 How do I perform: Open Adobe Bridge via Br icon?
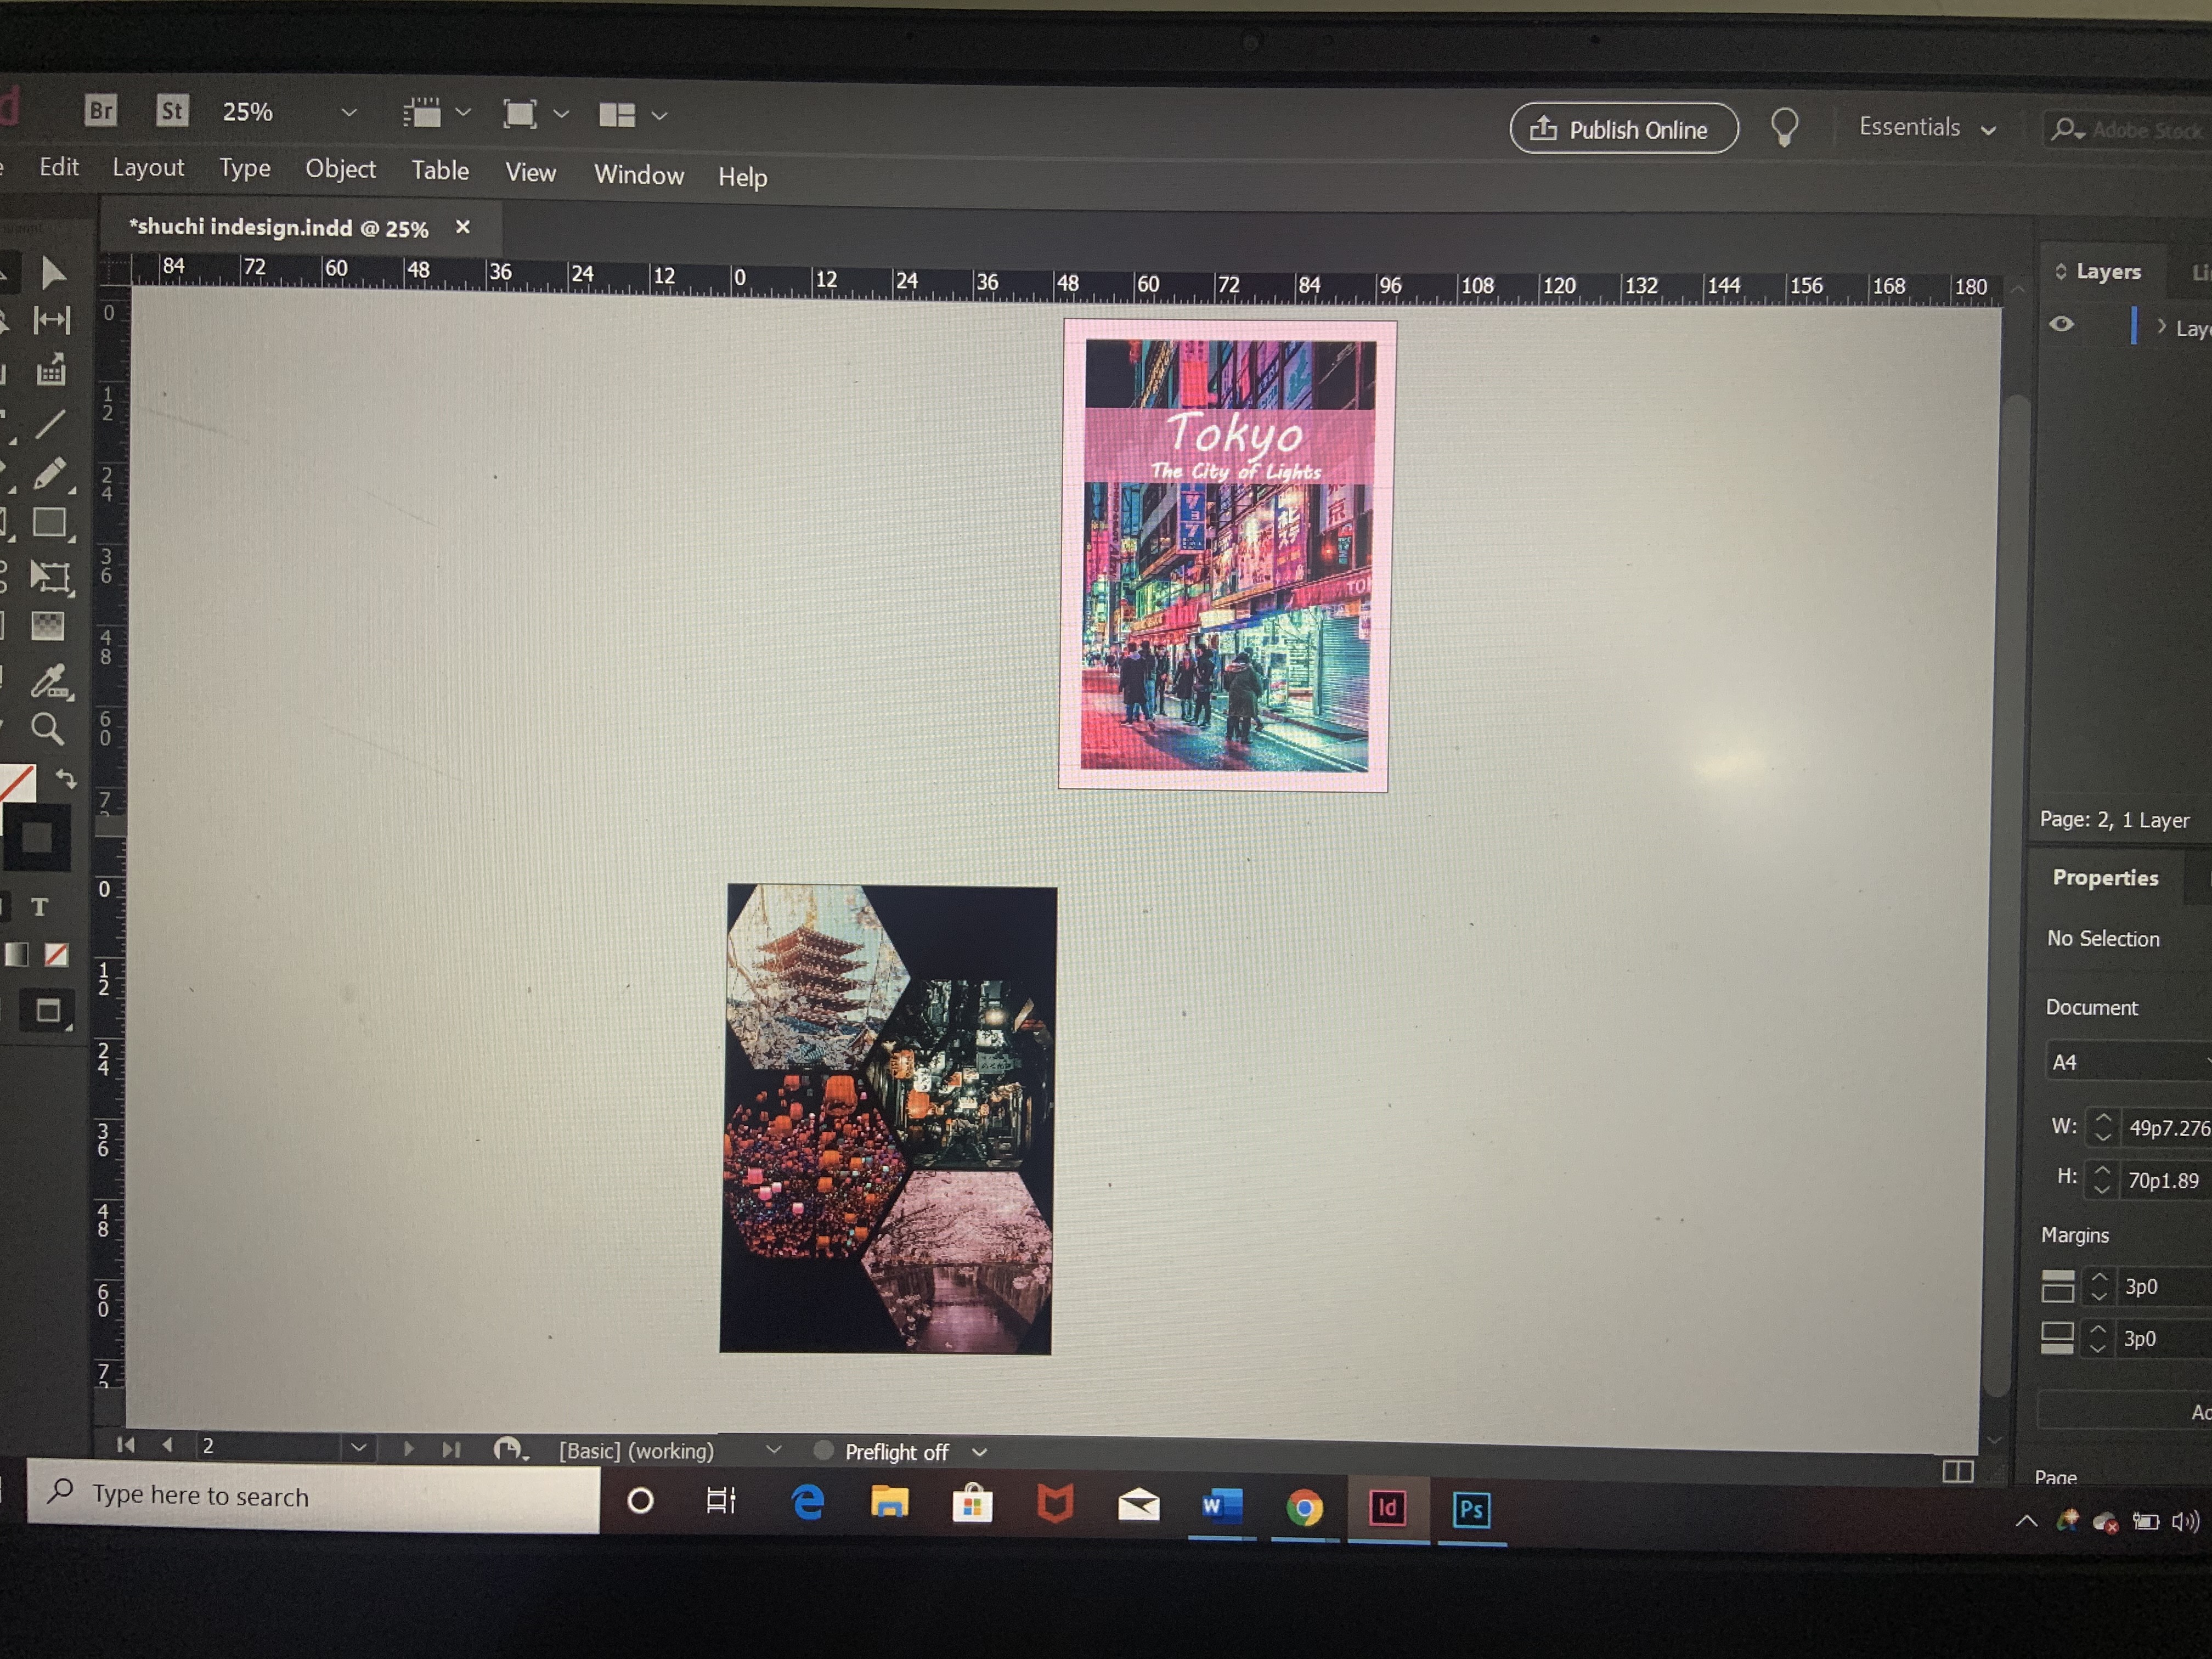pos(101,110)
